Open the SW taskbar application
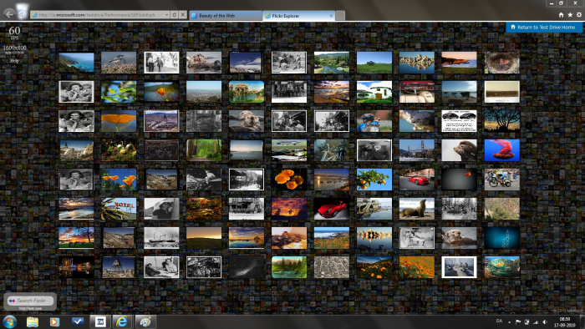Image resolution: width=585 pixels, height=329 pixels. coord(100,321)
